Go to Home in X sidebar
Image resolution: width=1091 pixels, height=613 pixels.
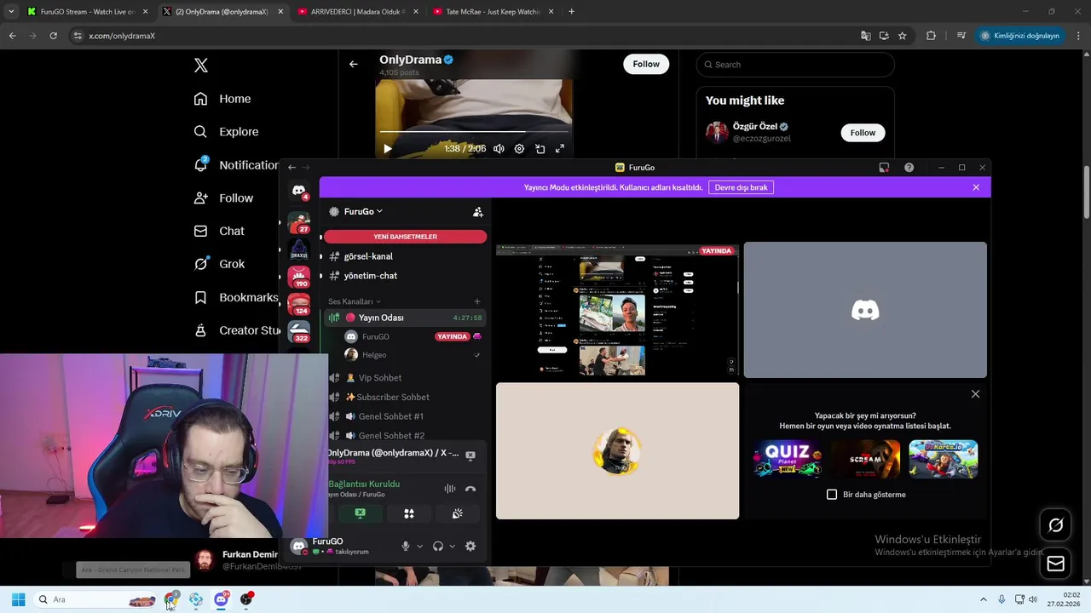coord(222,99)
